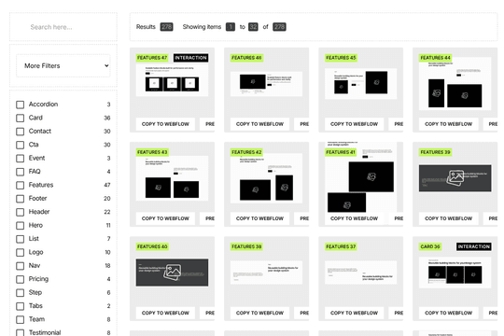Check the Nav filter checkbox
504x336 pixels.
[20, 266]
